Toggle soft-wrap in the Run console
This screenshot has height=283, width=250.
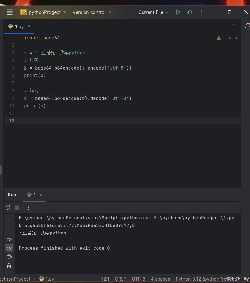point(9,239)
